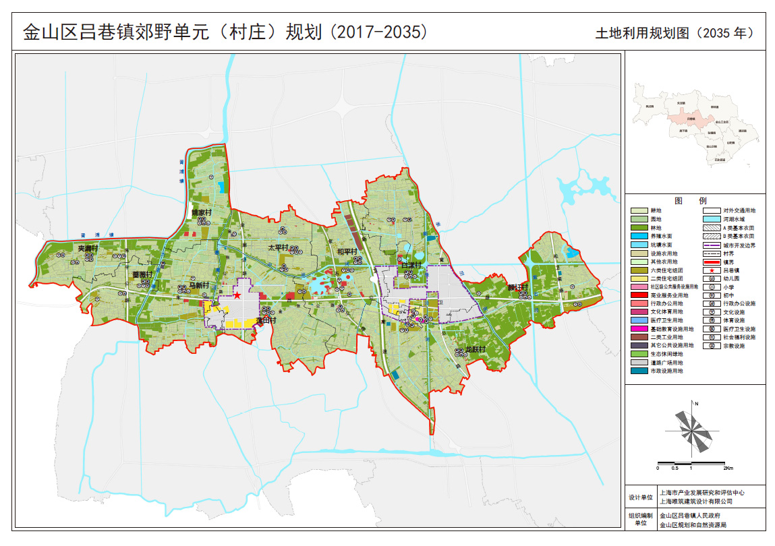Click the 耕地 color swatch in legend
This screenshot has width=775, height=546.
[x=639, y=211]
